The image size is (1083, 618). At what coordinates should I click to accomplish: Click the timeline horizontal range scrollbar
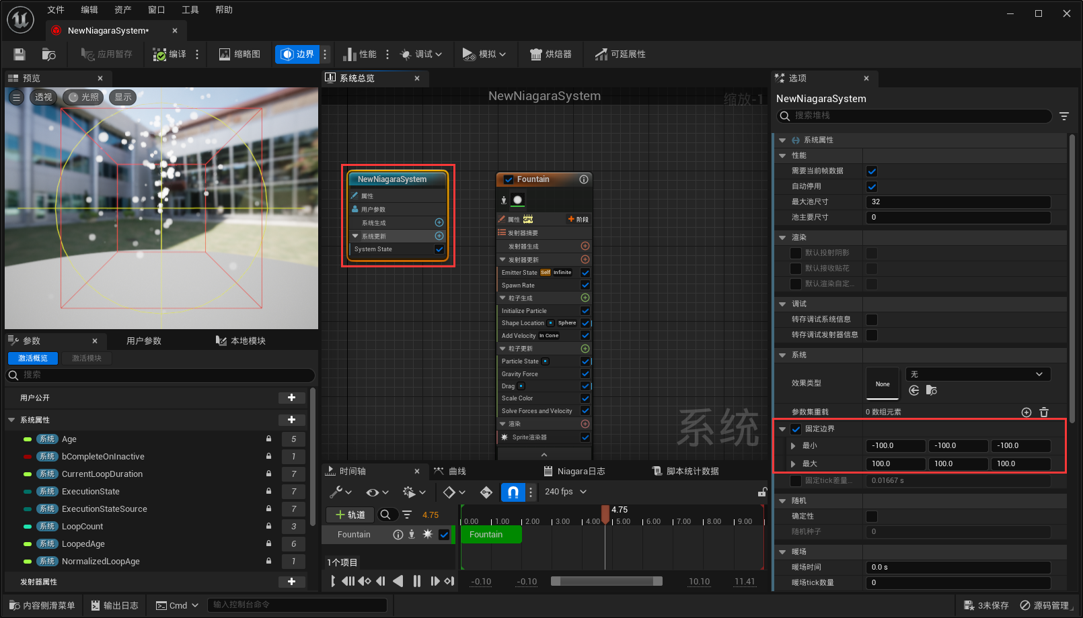[x=607, y=581]
